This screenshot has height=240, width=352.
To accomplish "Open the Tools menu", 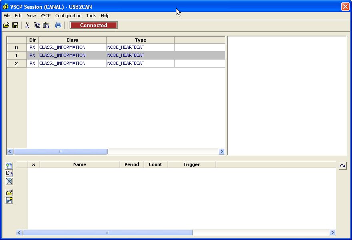I will coord(91,16).
